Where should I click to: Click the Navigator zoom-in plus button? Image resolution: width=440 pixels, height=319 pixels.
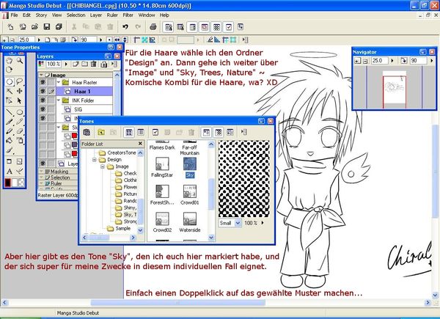(x=357, y=61)
